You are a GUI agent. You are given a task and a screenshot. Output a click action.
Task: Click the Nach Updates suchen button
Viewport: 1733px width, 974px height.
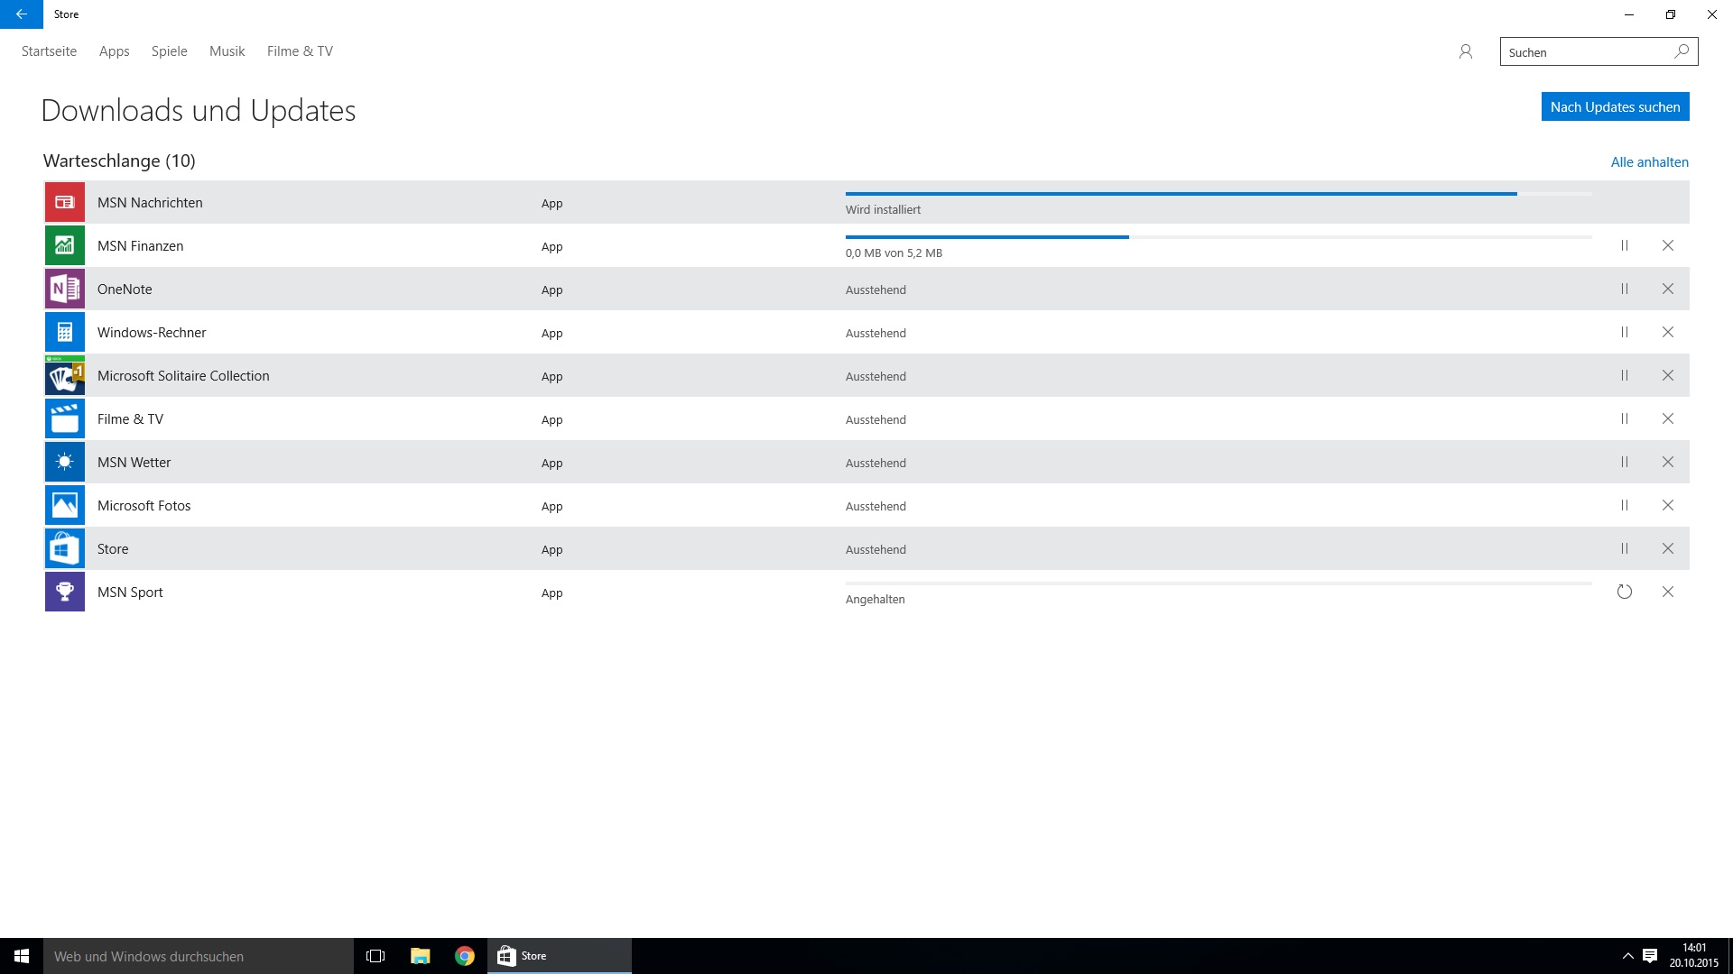(x=1615, y=107)
